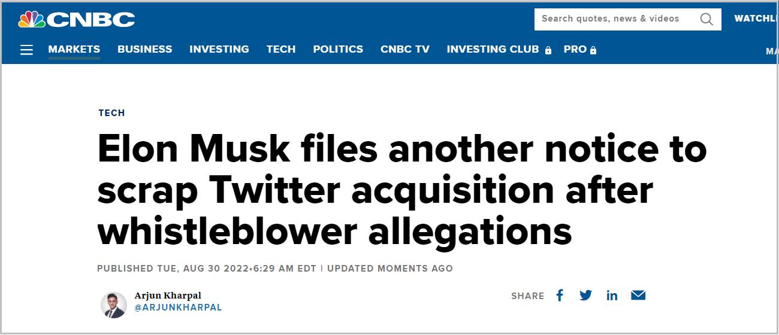Open the Markets menu
The image size is (779, 335).
point(74,50)
